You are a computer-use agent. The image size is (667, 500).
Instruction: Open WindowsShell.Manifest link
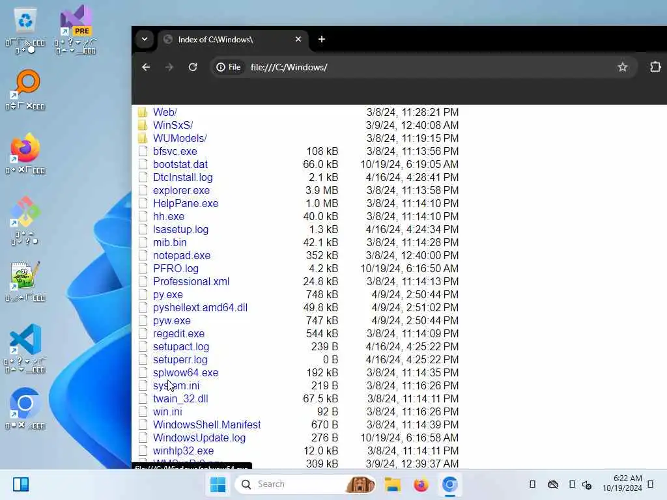pos(206,424)
